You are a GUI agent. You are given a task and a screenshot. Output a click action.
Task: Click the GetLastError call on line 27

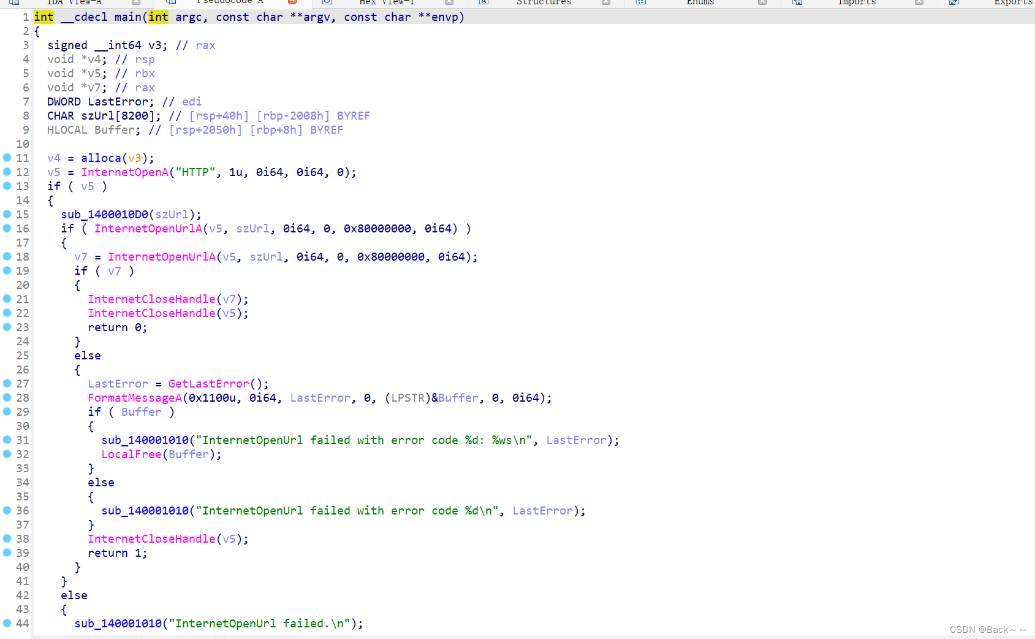209,384
